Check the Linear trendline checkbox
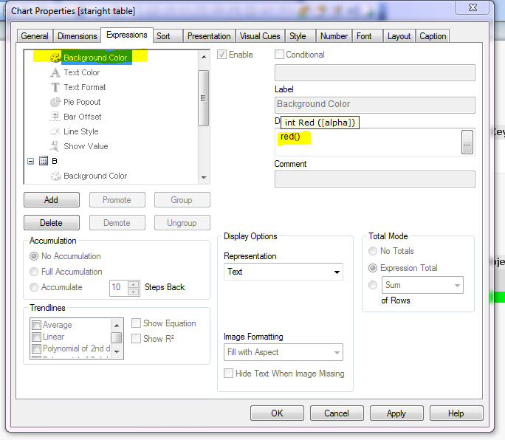505x440 pixels. (37, 337)
